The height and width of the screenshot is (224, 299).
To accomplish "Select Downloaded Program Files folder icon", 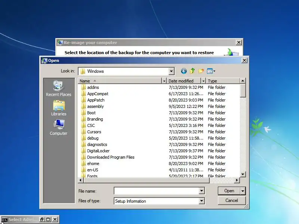I will coord(83,157).
